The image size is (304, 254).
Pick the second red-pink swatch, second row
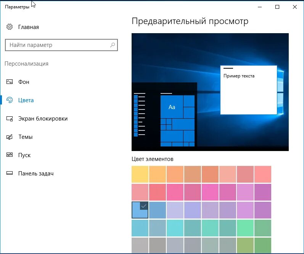click(x=158, y=192)
